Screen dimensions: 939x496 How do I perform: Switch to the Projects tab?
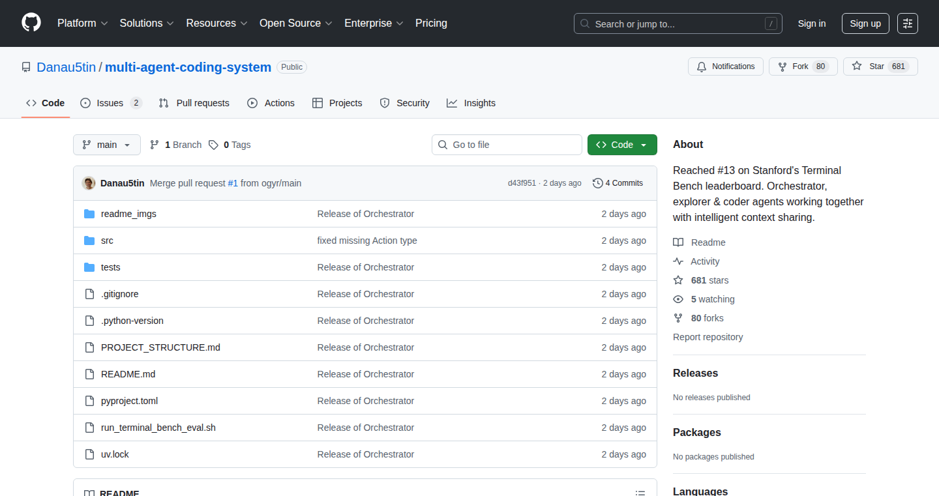point(337,103)
